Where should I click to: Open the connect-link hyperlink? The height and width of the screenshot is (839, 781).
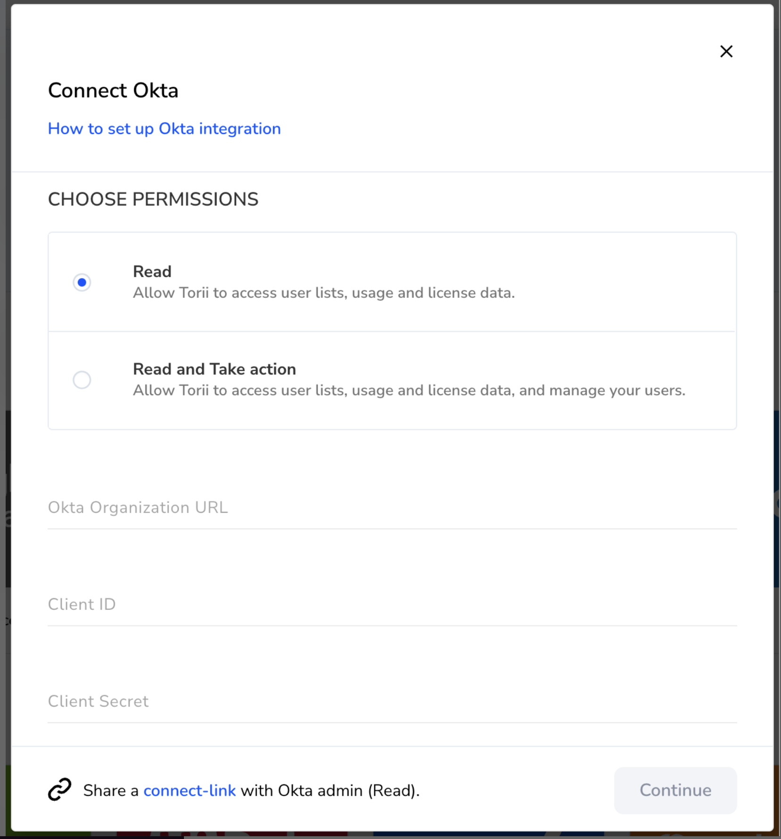[x=190, y=790]
